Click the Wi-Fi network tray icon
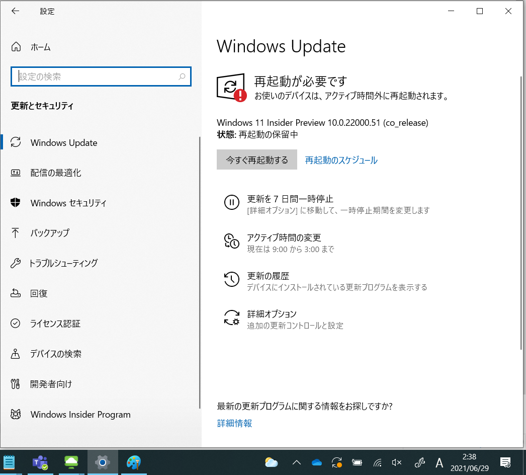This screenshot has width=526, height=475. [378, 463]
